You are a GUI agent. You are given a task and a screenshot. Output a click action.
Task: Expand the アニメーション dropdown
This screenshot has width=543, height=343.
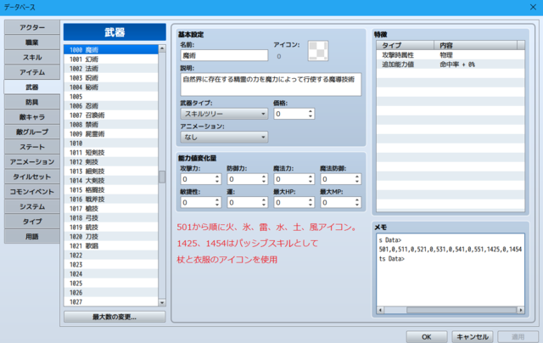point(224,138)
